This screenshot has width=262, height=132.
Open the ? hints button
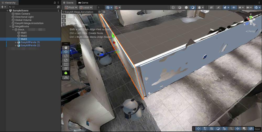click(x=64, y=25)
